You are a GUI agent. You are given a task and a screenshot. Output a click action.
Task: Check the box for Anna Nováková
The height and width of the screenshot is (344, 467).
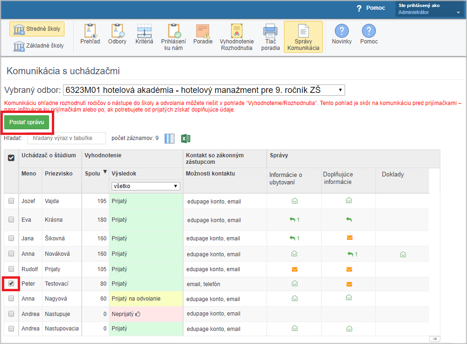tap(11, 253)
